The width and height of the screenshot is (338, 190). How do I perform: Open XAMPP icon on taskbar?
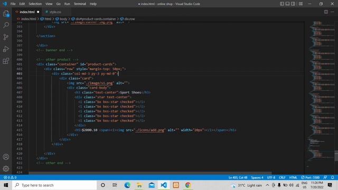[176, 185]
